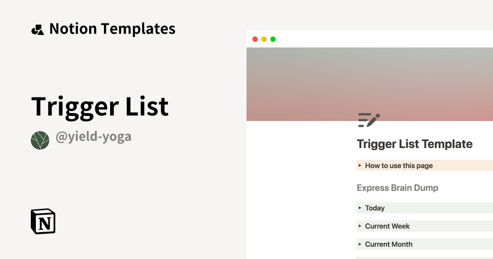Click the 'Trigger List' title link
The width and height of the screenshot is (493, 259).
point(100,106)
